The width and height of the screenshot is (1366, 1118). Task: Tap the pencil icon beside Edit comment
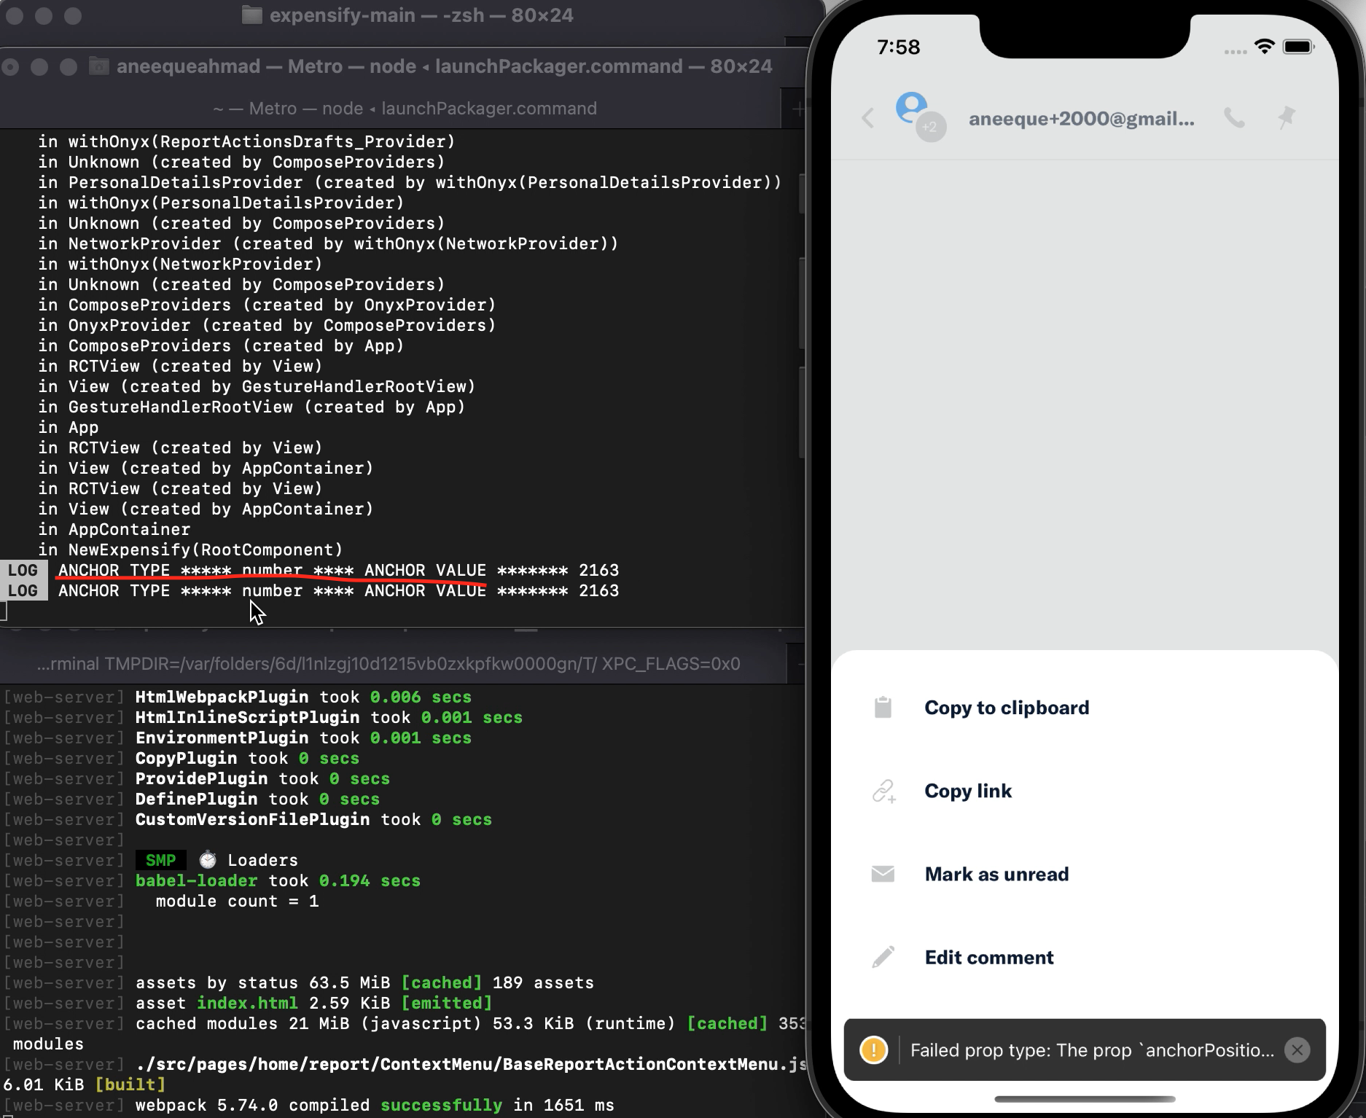(x=883, y=957)
